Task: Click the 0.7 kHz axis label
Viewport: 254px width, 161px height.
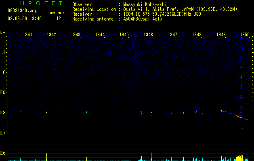Action: point(3,133)
